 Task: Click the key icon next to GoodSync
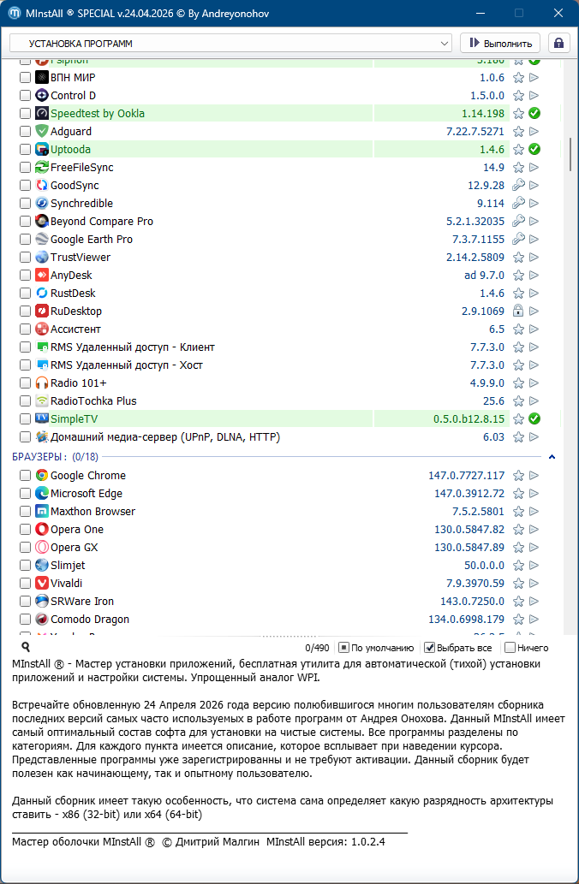tap(518, 186)
